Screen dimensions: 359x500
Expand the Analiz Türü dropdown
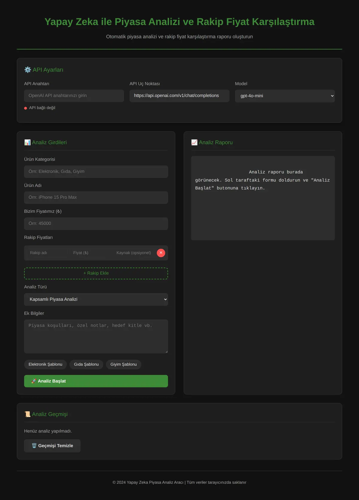click(x=96, y=299)
